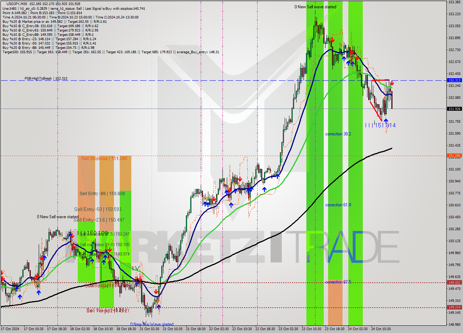Viewport: 463px width, 333px height.
Task: Click the blue 152.313 price tag
Action: 454,80
